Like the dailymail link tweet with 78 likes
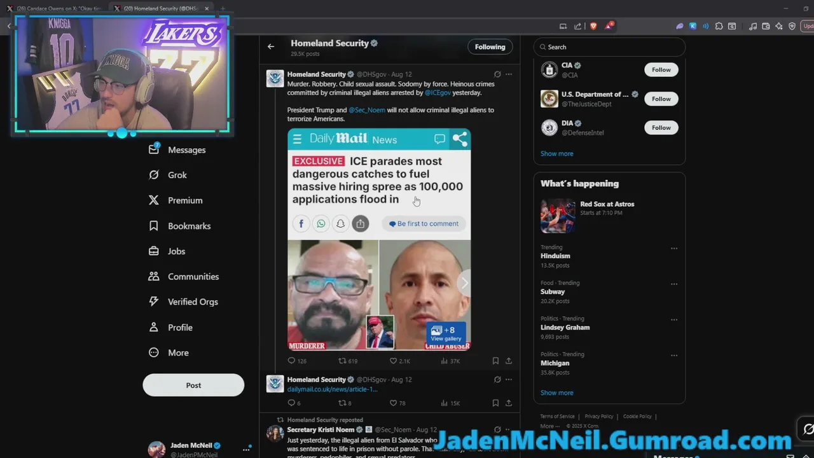 tap(397, 403)
